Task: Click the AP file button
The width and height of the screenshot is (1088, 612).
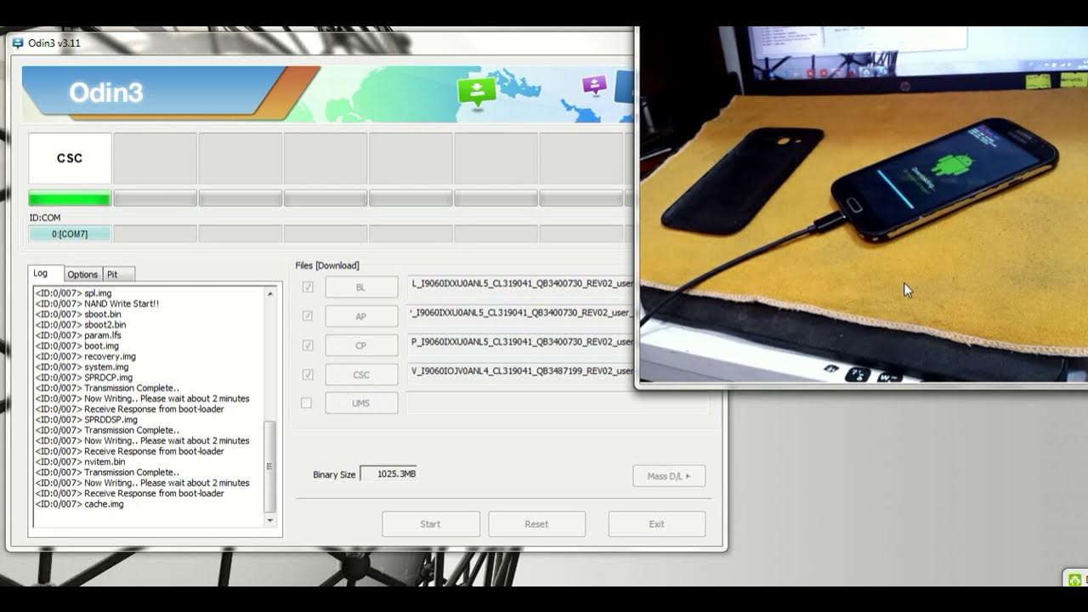Action: [361, 316]
